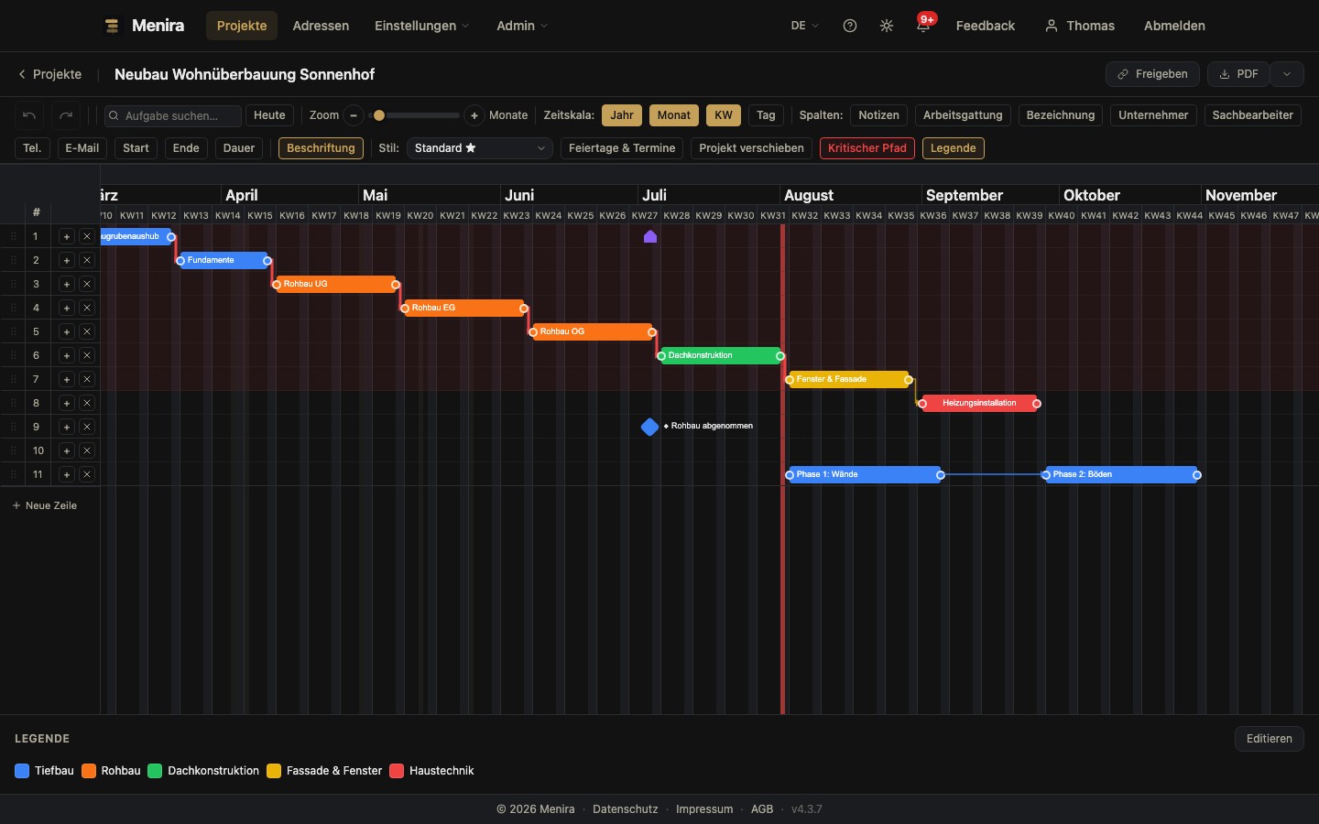The width and height of the screenshot is (1319, 824).
Task: Switch theme with the sun icon
Action: (x=887, y=26)
